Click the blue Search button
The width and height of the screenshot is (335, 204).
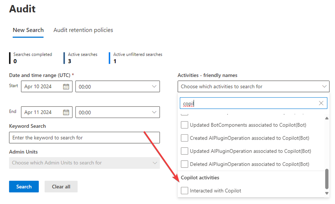[24, 187]
